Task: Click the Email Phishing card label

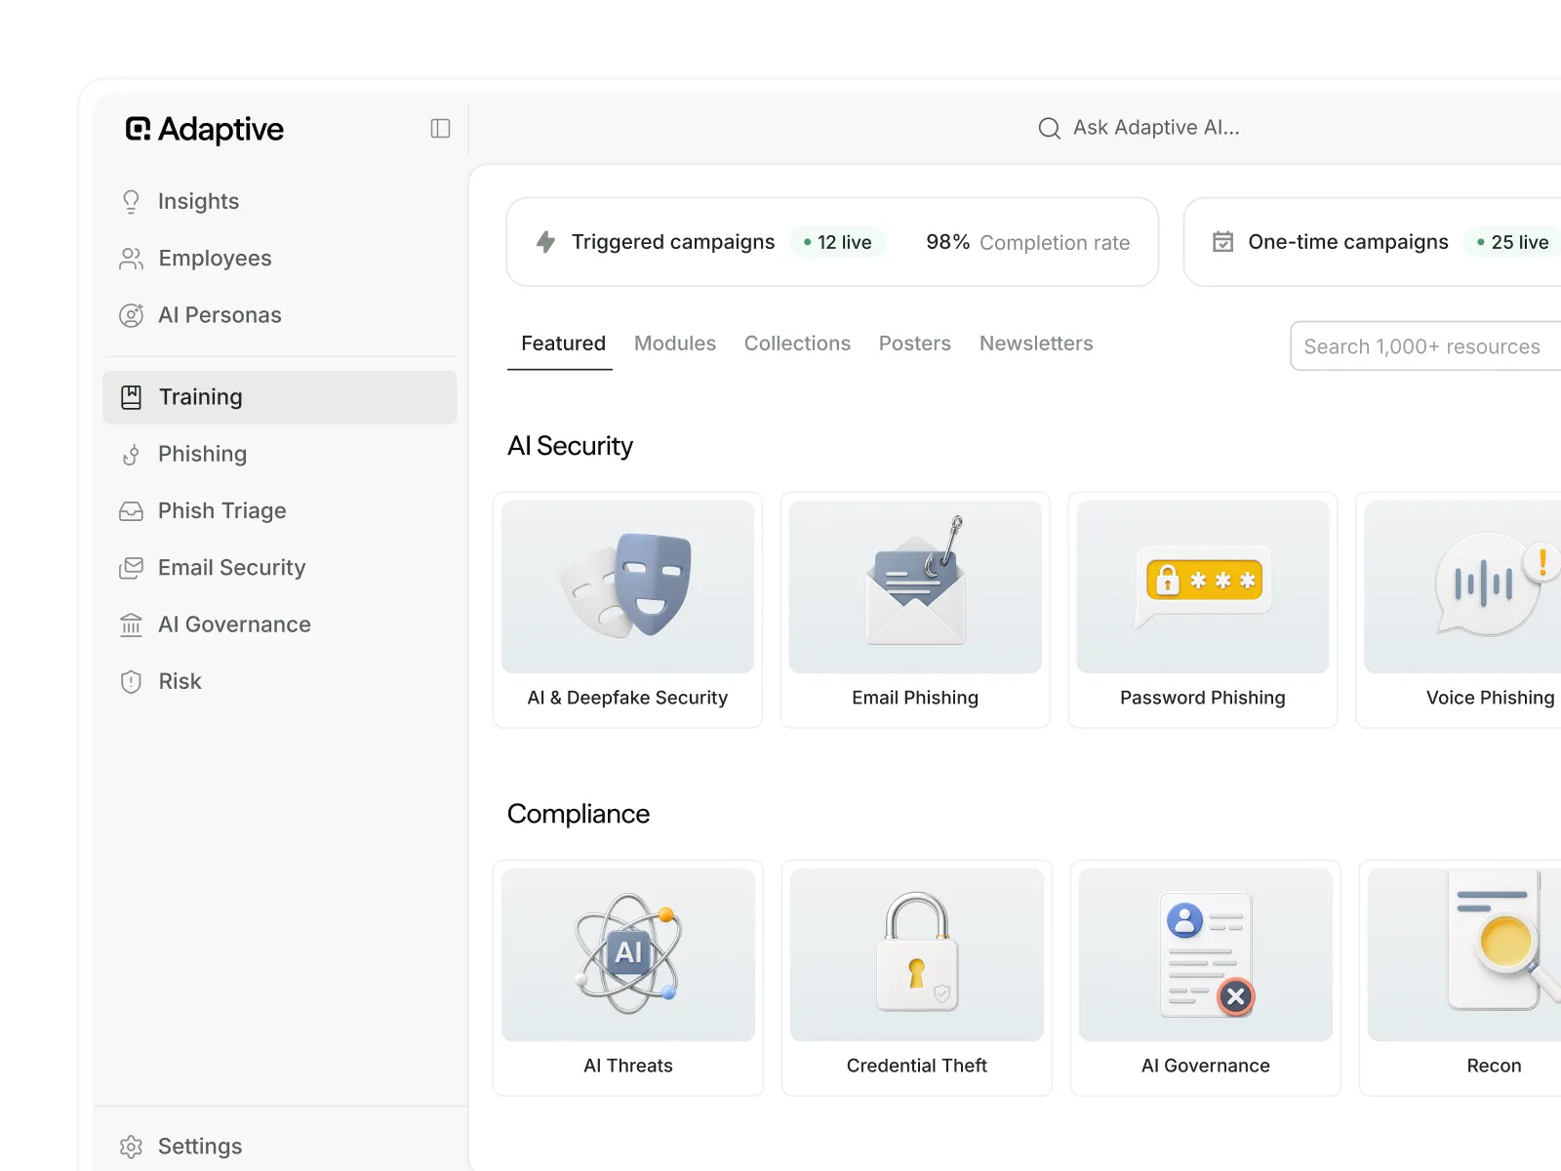Action: coord(915,698)
